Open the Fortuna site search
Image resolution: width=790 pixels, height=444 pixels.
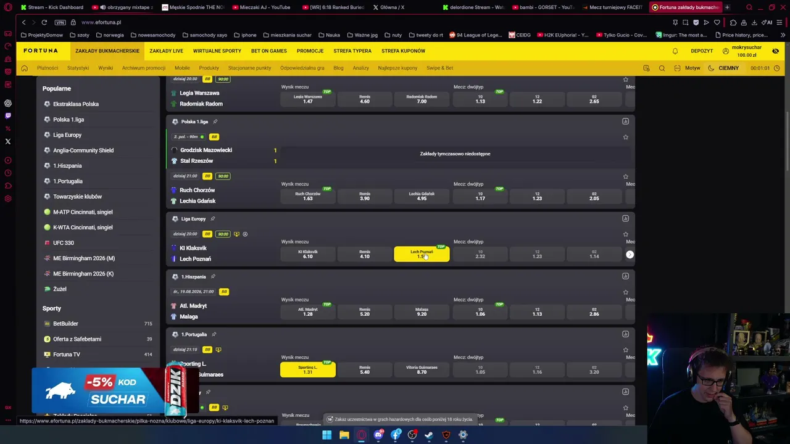tap(662, 68)
